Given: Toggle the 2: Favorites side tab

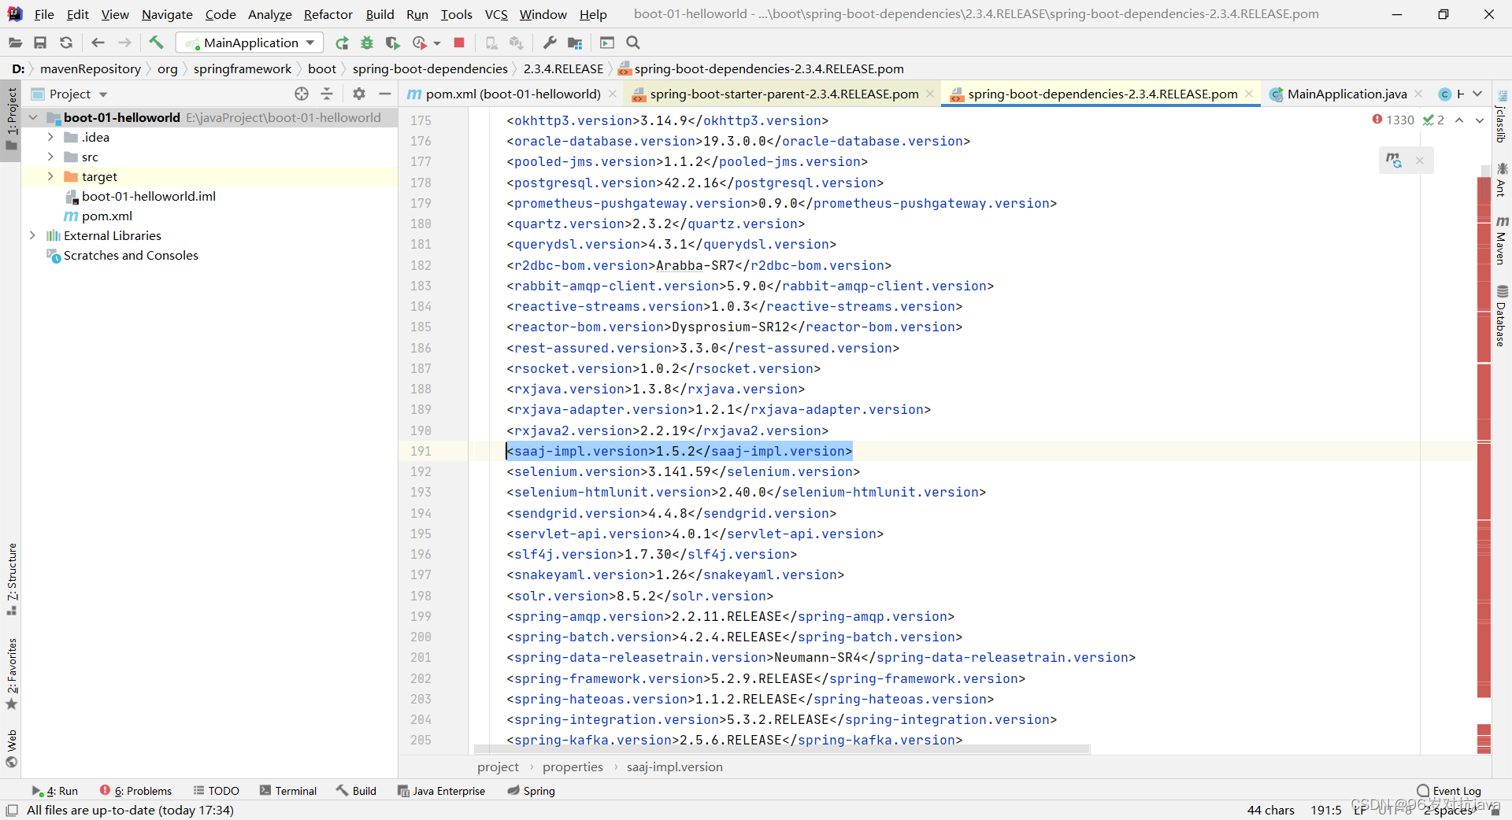Looking at the screenshot, I should point(11,674).
